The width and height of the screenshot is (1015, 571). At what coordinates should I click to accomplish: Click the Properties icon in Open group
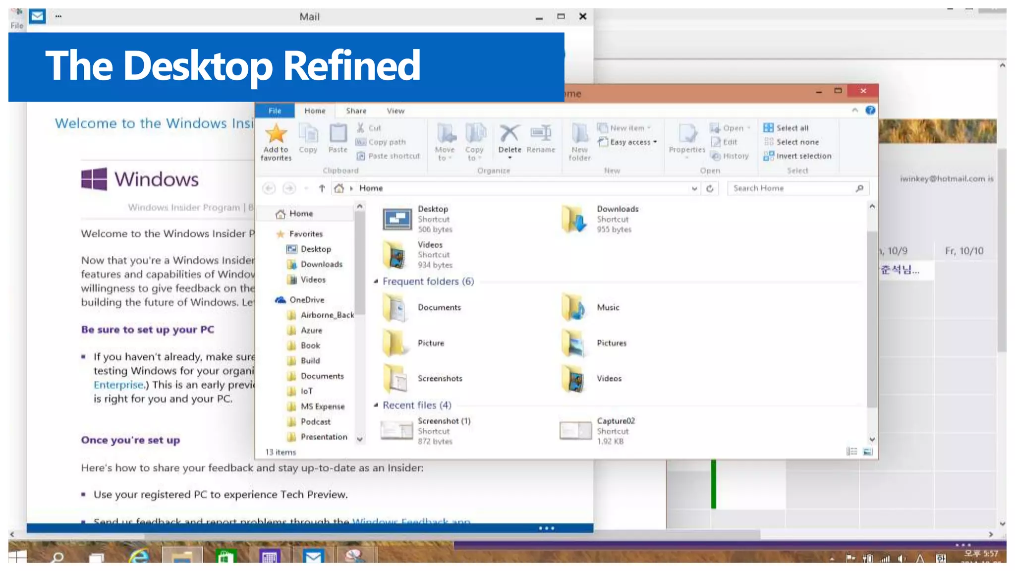point(687,133)
